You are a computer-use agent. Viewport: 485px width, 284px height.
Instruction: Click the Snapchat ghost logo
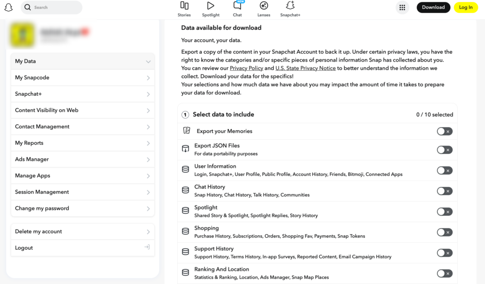coord(9,8)
